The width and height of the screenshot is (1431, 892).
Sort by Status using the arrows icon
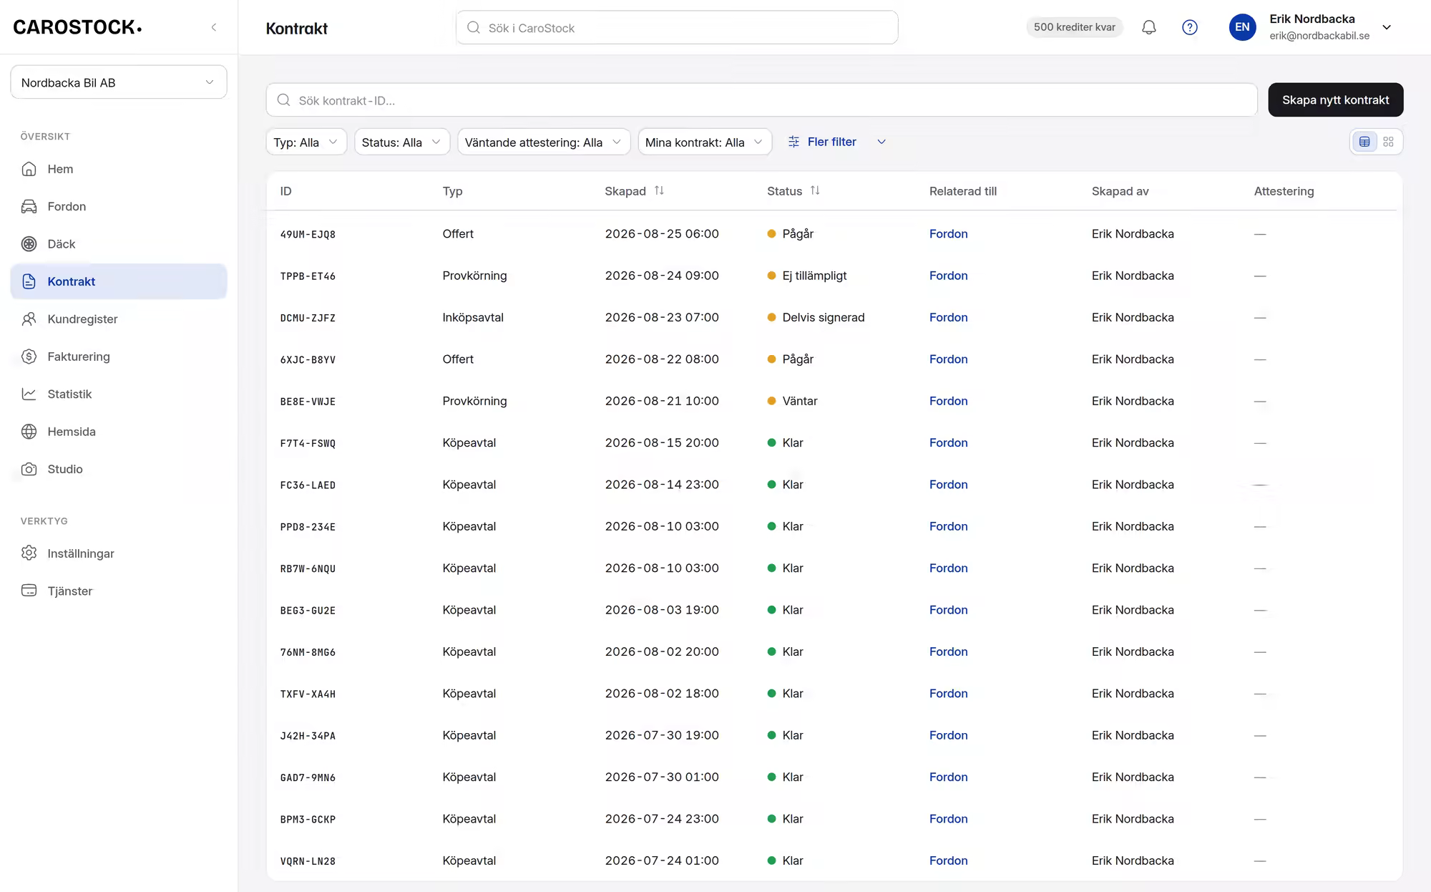click(x=815, y=190)
